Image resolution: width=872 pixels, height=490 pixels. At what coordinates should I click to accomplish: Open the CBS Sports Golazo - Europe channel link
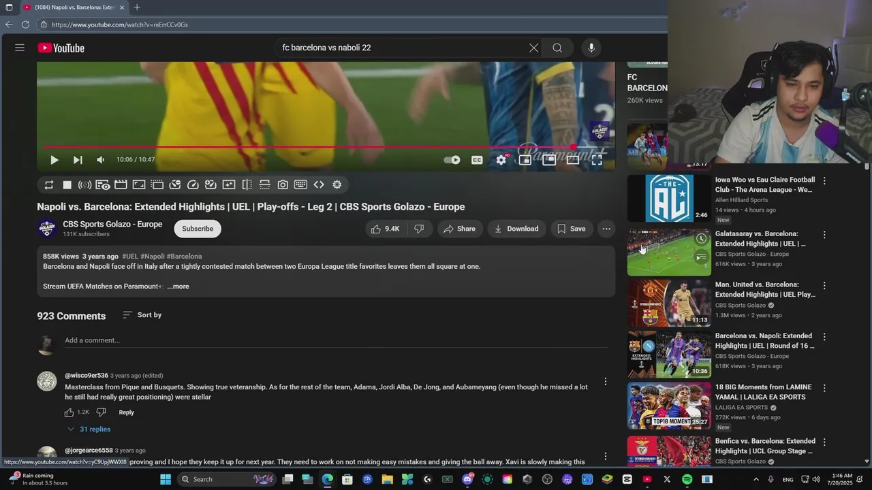(x=112, y=224)
